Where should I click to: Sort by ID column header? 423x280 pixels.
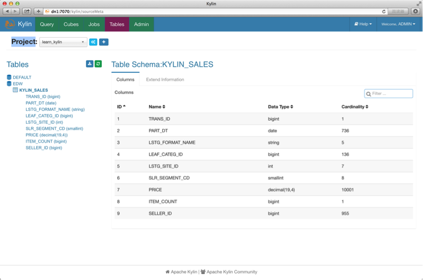(x=121, y=107)
